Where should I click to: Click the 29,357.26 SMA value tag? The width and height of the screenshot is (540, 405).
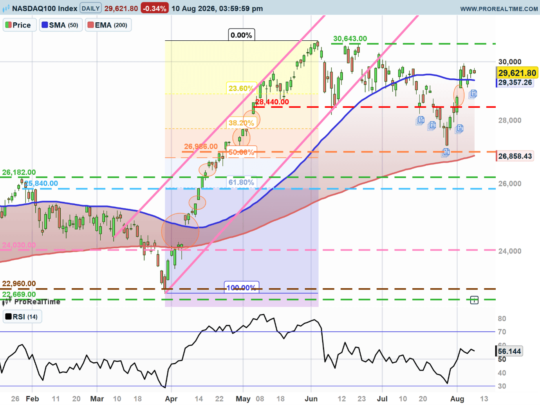point(515,83)
